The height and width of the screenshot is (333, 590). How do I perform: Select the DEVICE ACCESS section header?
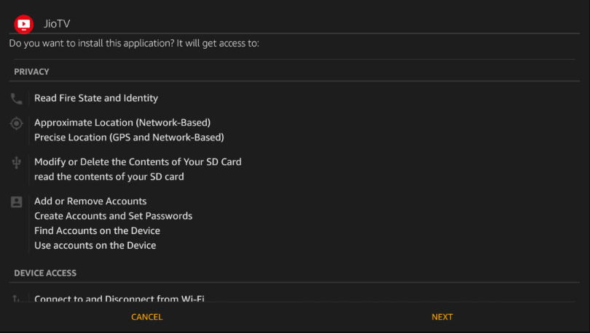(45, 273)
